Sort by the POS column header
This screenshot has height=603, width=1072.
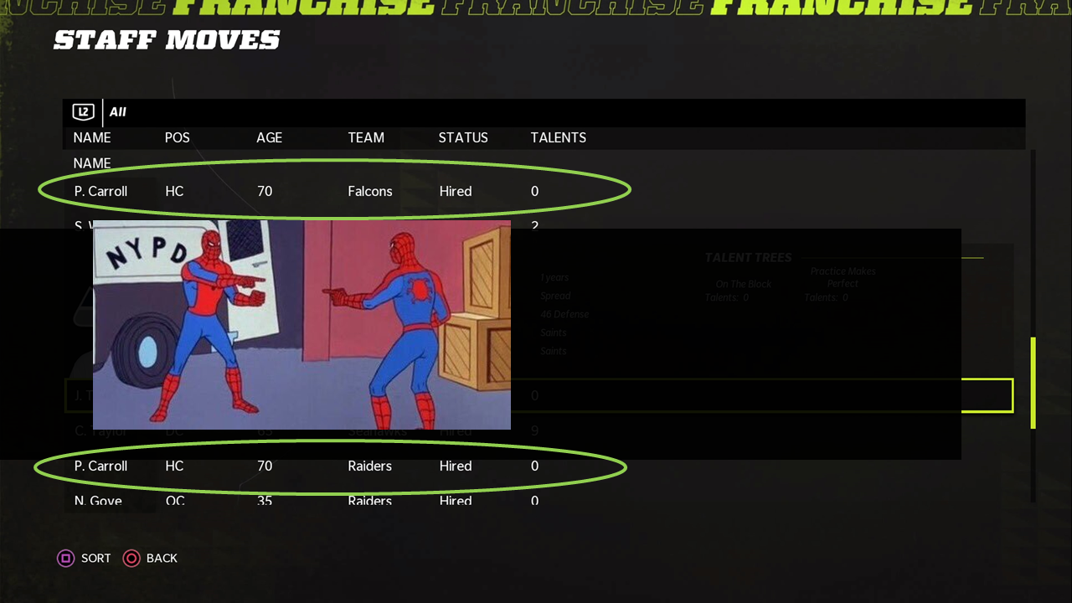point(178,137)
